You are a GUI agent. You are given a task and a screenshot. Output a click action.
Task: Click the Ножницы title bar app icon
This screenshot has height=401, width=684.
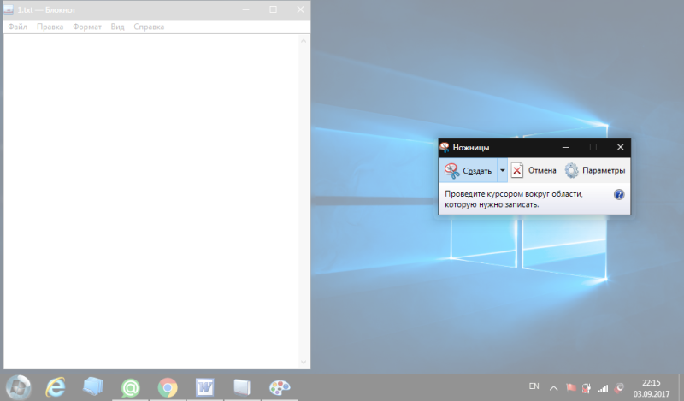(x=445, y=147)
